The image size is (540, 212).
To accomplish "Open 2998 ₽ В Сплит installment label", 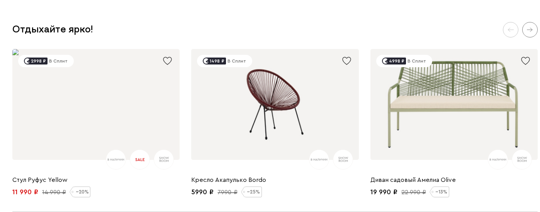I will [x=46, y=61].
